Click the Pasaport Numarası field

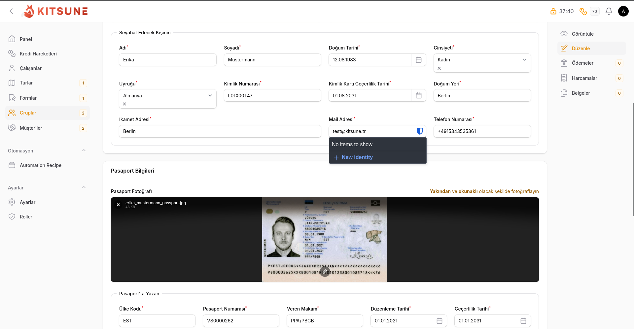pyautogui.click(x=241, y=321)
